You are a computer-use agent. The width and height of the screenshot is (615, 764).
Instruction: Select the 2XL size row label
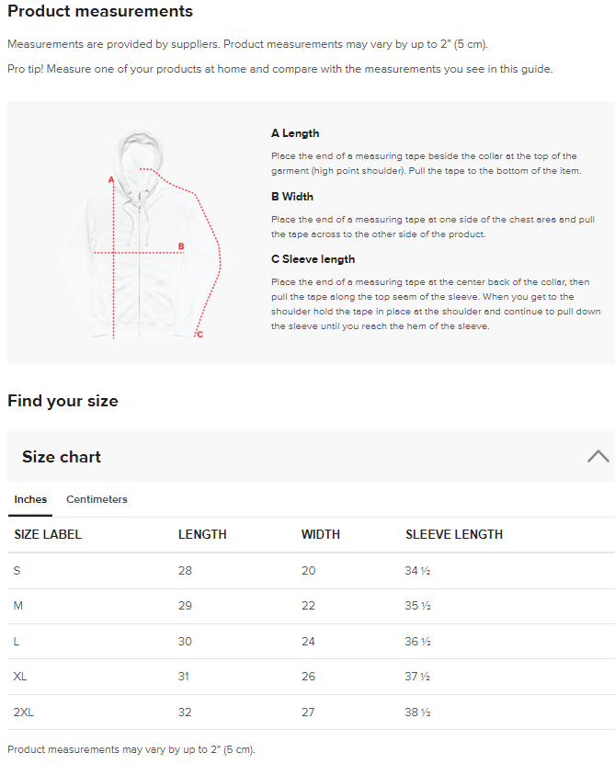[x=24, y=712]
